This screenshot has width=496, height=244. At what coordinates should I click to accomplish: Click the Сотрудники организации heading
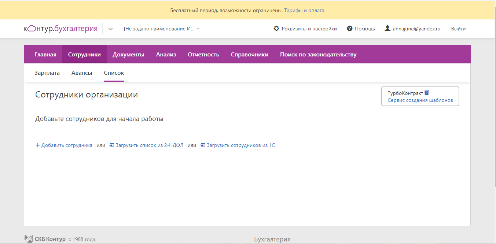(87, 95)
